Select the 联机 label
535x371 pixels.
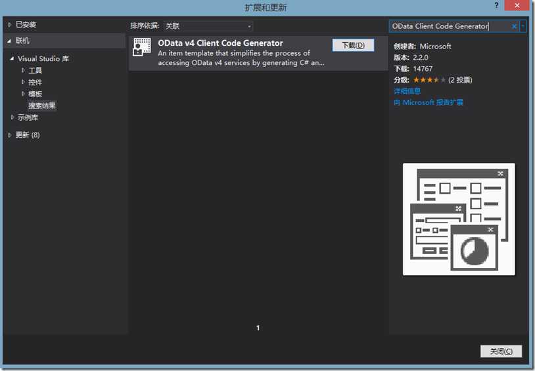pyautogui.click(x=22, y=41)
